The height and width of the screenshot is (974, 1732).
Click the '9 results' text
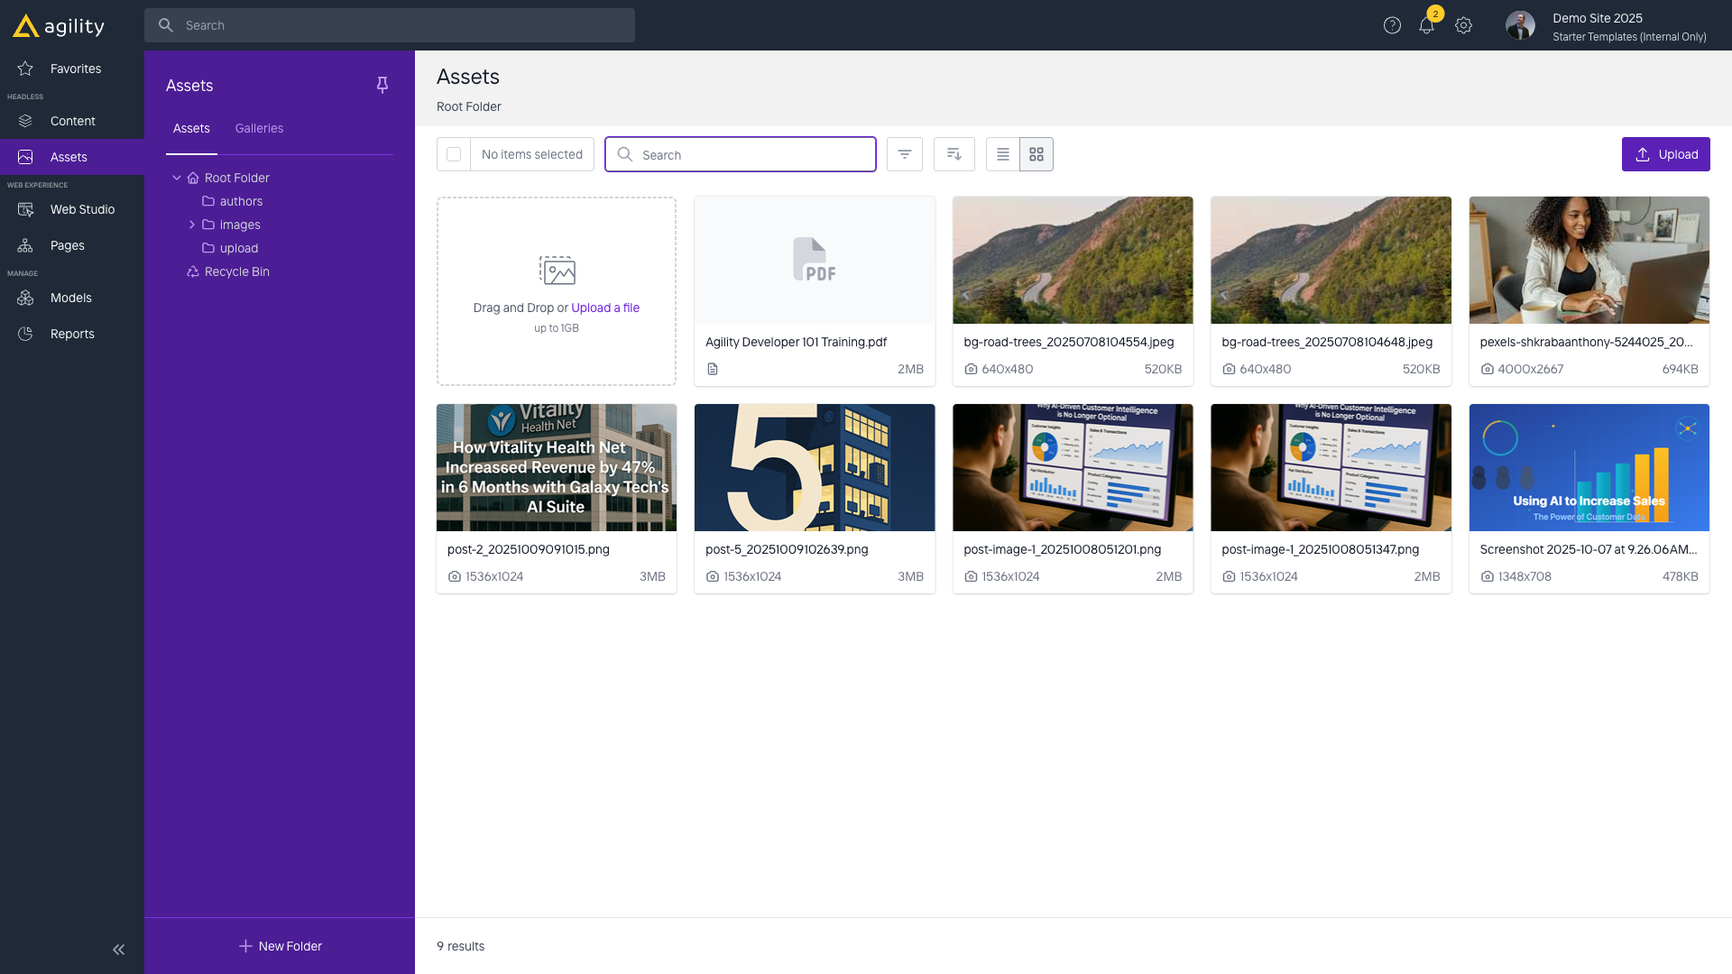[460, 946]
